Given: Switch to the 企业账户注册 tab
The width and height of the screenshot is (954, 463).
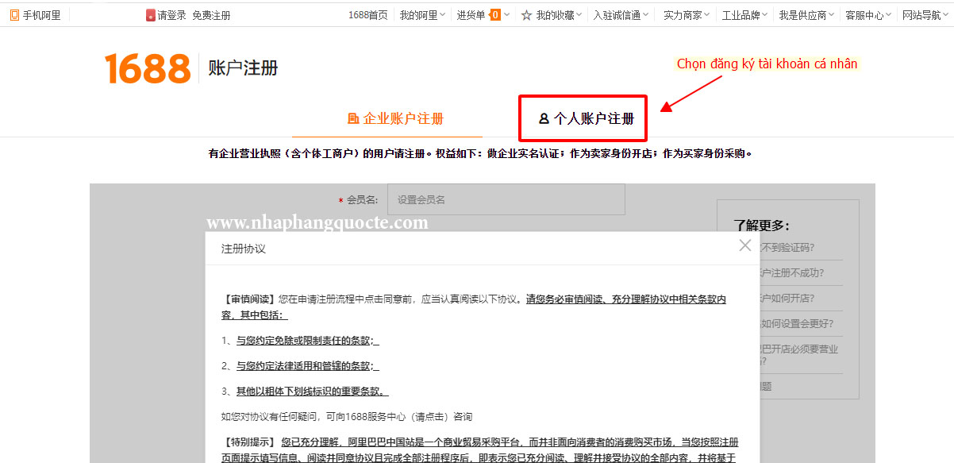Looking at the screenshot, I should pyautogui.click(x=395, y=119).
